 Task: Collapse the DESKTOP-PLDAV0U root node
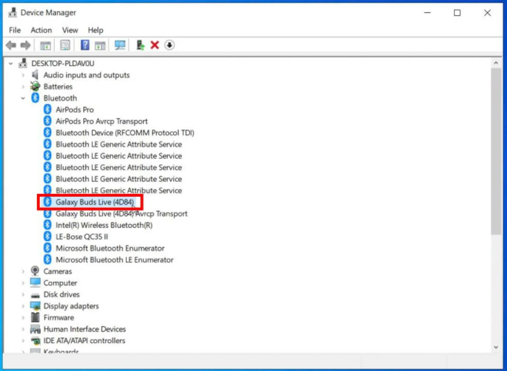11,63
